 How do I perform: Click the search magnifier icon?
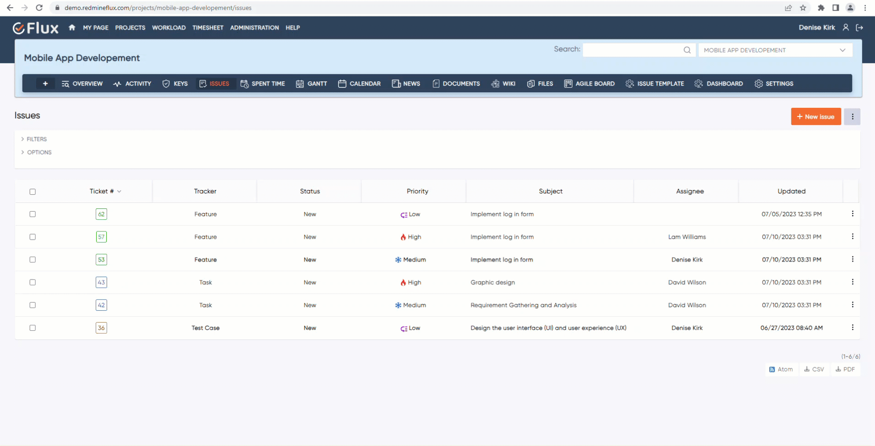click(x=687, y=50)
